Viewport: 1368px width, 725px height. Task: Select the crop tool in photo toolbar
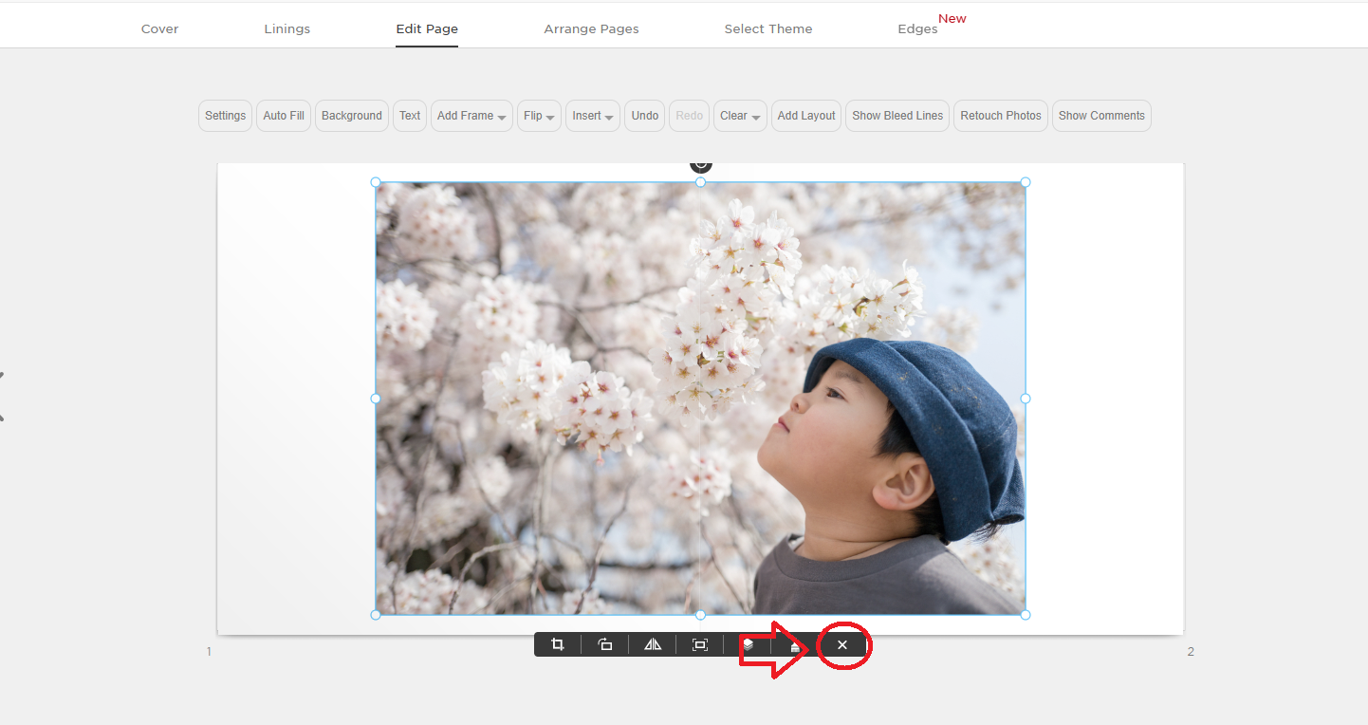(x=558, y=645)
